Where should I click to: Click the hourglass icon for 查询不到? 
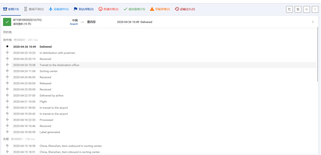(26, 9)
